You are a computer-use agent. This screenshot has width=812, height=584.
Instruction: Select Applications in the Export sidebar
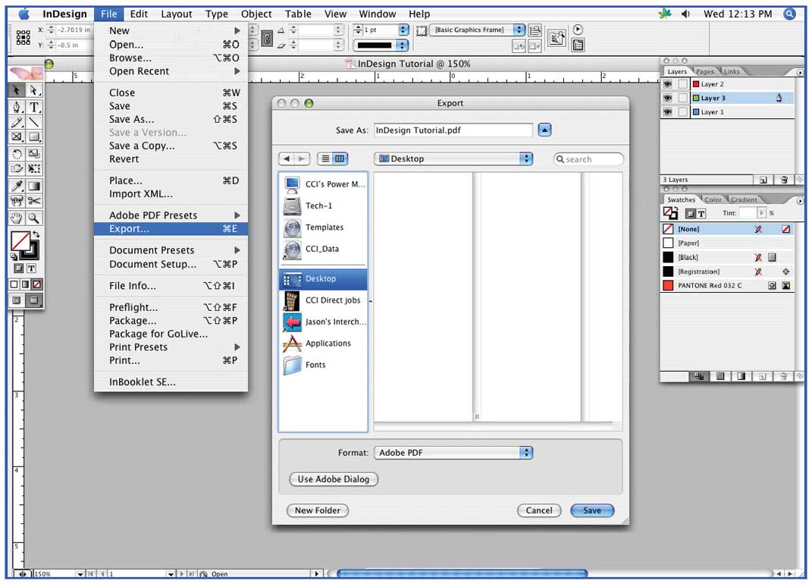coord(323,343)
